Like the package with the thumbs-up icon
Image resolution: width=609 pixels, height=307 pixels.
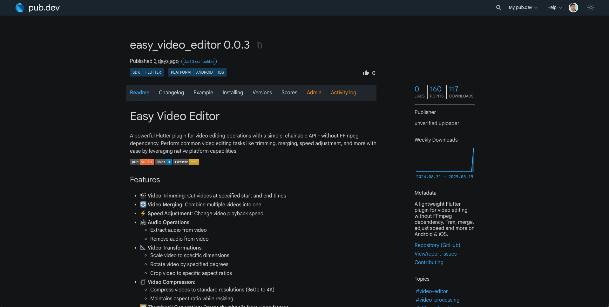click(365, 73)
